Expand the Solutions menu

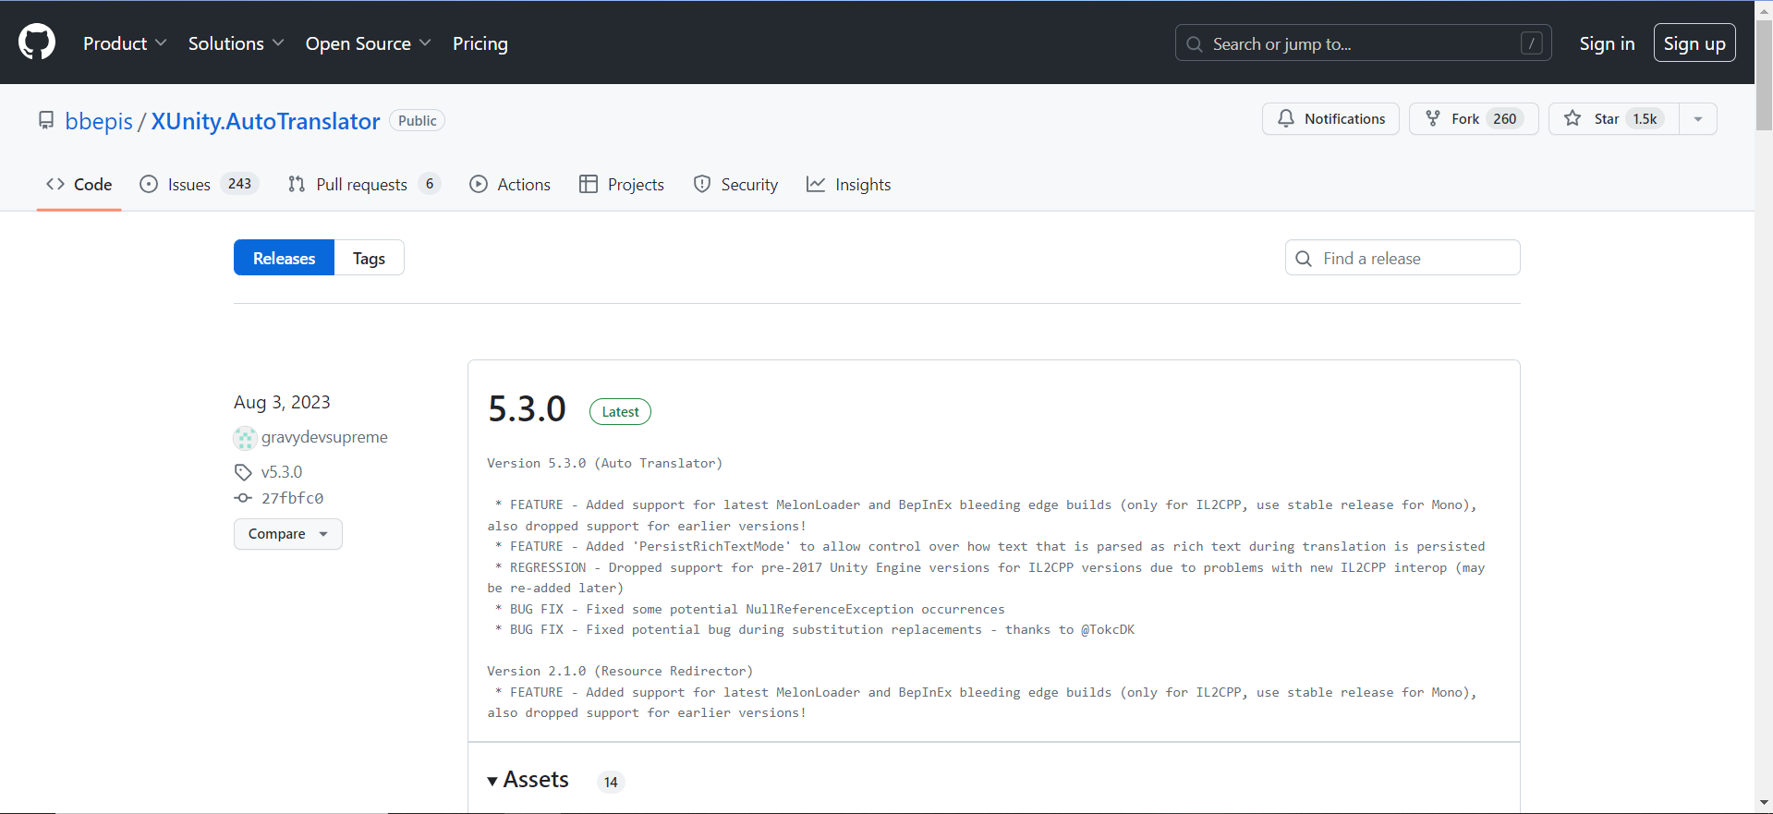point(236,43)
